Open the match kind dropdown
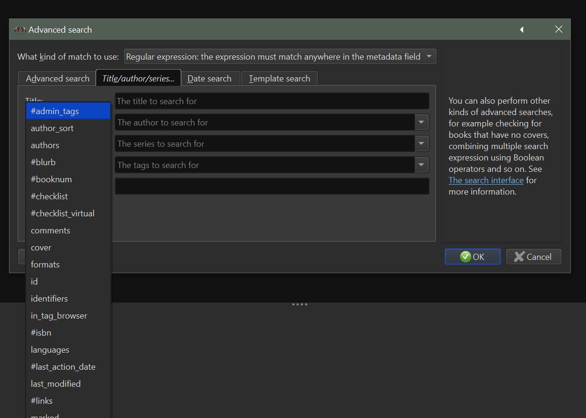This screenshot has width=586, height=418. 280,57
